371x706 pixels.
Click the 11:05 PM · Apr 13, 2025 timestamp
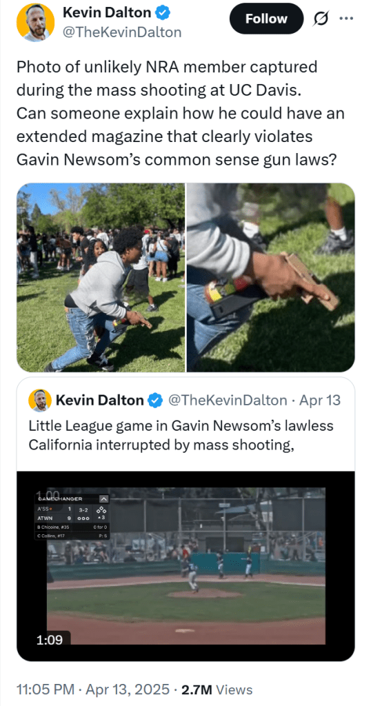93,689
